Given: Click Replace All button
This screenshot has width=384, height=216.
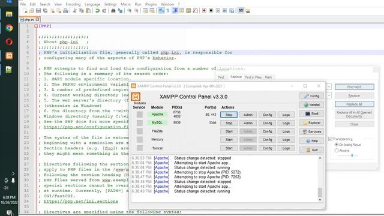Looking at the screenshot, I should click(355, 104).
